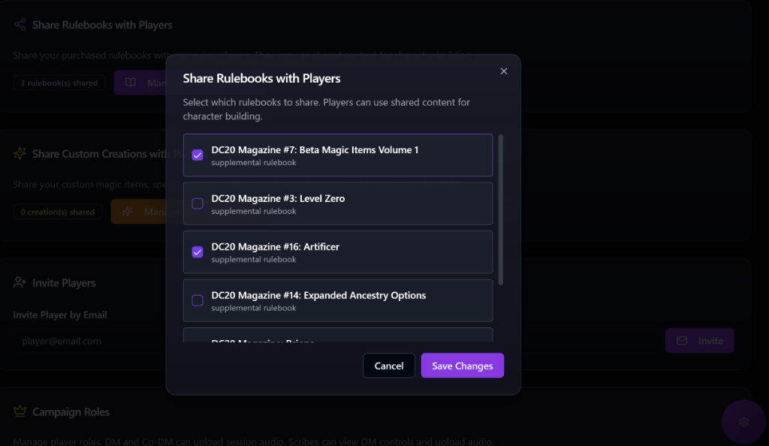Select the 'DC20 Magazine #14: Expanded Ancestry Options' title
The image size is (769, 446).
tap(318, 295)
